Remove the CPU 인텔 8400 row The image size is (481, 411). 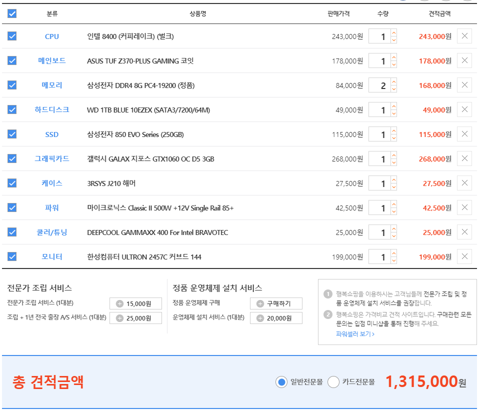[464, 36]
